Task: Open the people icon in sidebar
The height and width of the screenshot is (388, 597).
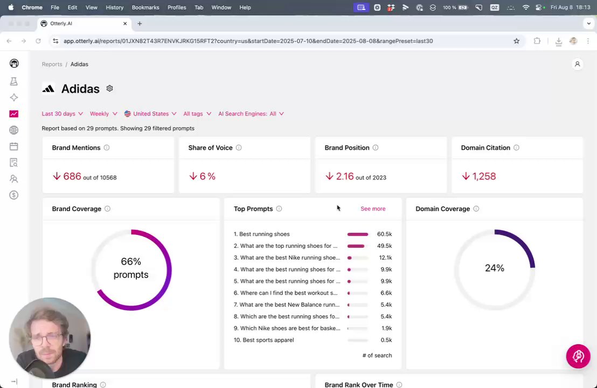Action: 13,179
